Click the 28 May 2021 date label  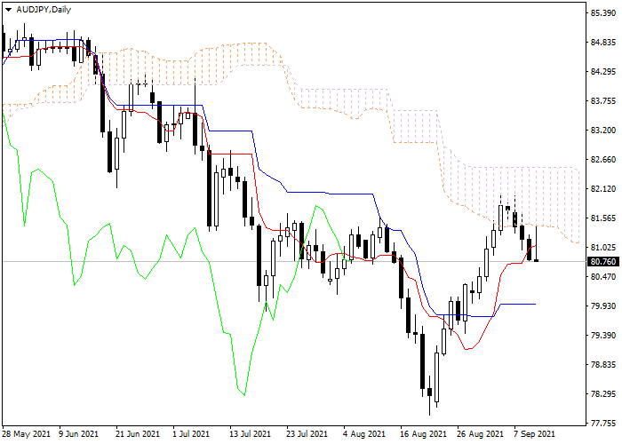click(x=26, y=434)
